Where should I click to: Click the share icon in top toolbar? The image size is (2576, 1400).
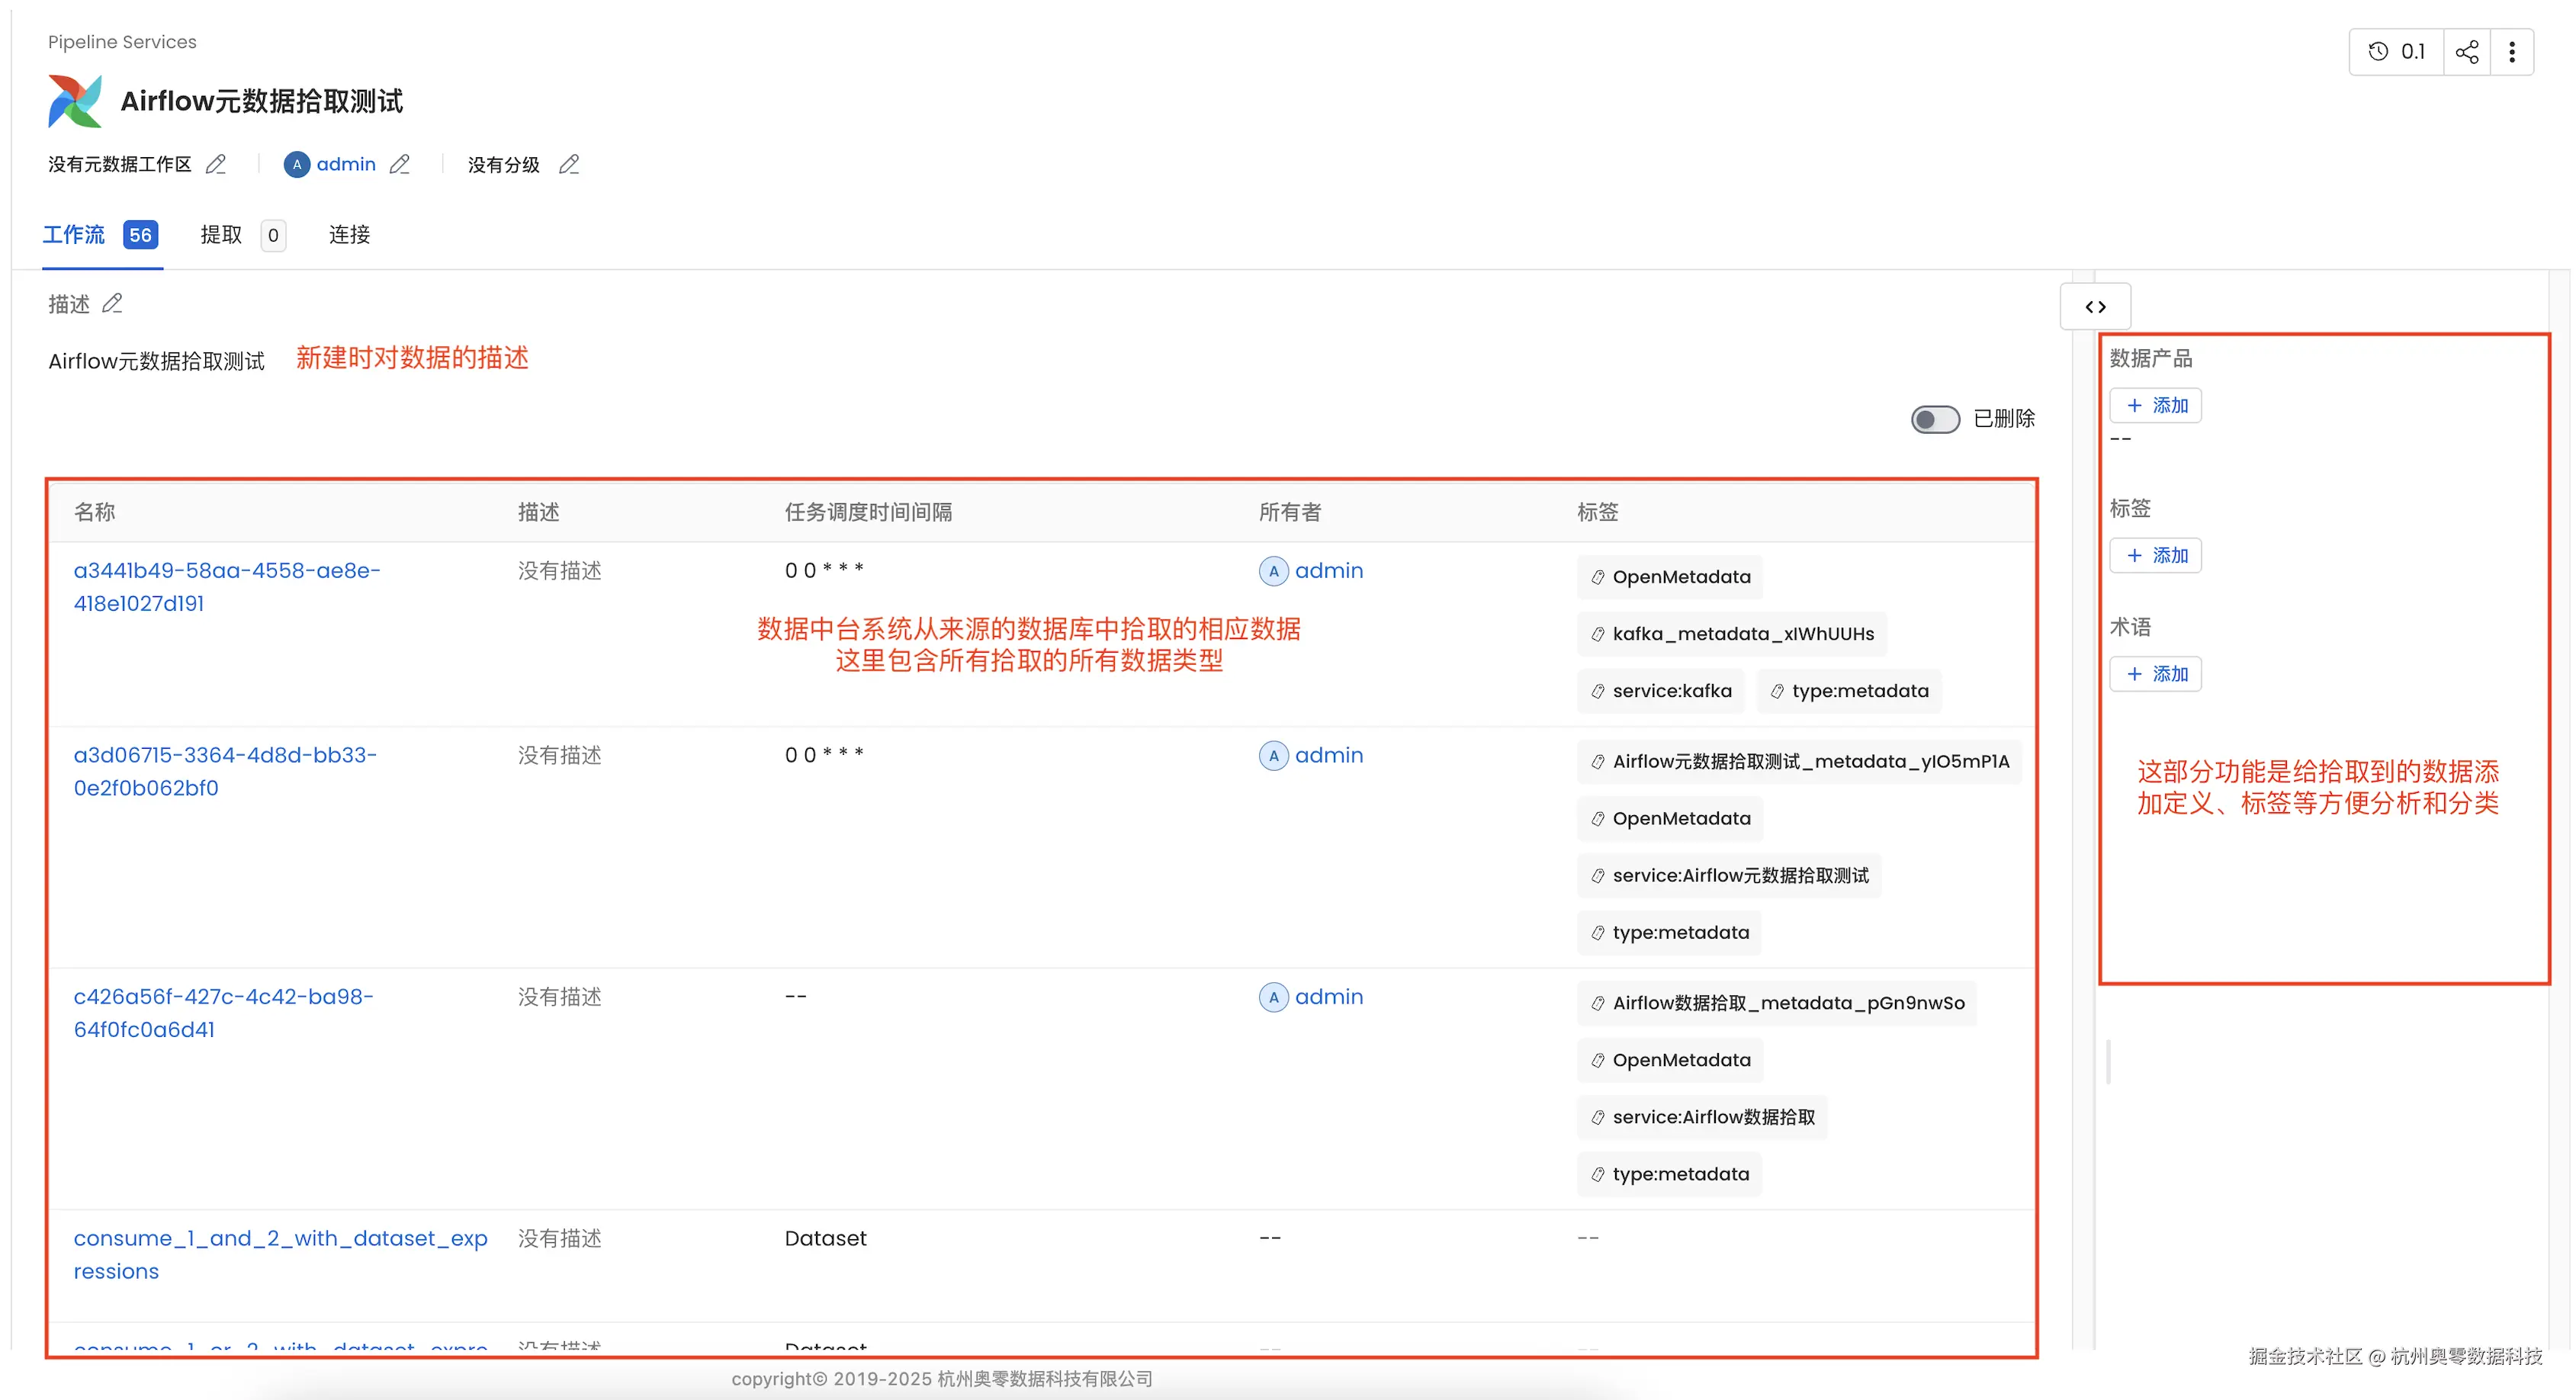coord(2467,51)
